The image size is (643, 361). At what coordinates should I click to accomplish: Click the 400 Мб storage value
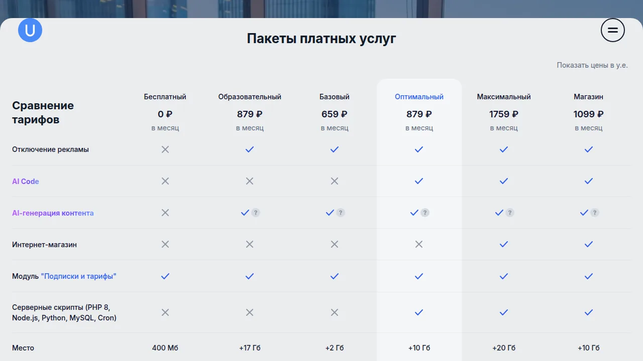[165, 348]
